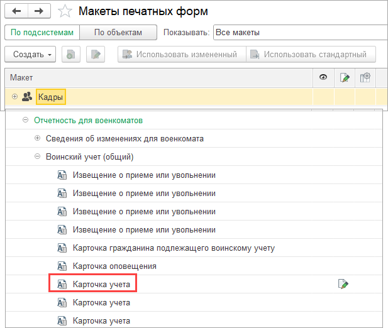Click the edited mark on the Карточка учета row
The height and width of the screenshot is (328, 388).
(343, 285)
